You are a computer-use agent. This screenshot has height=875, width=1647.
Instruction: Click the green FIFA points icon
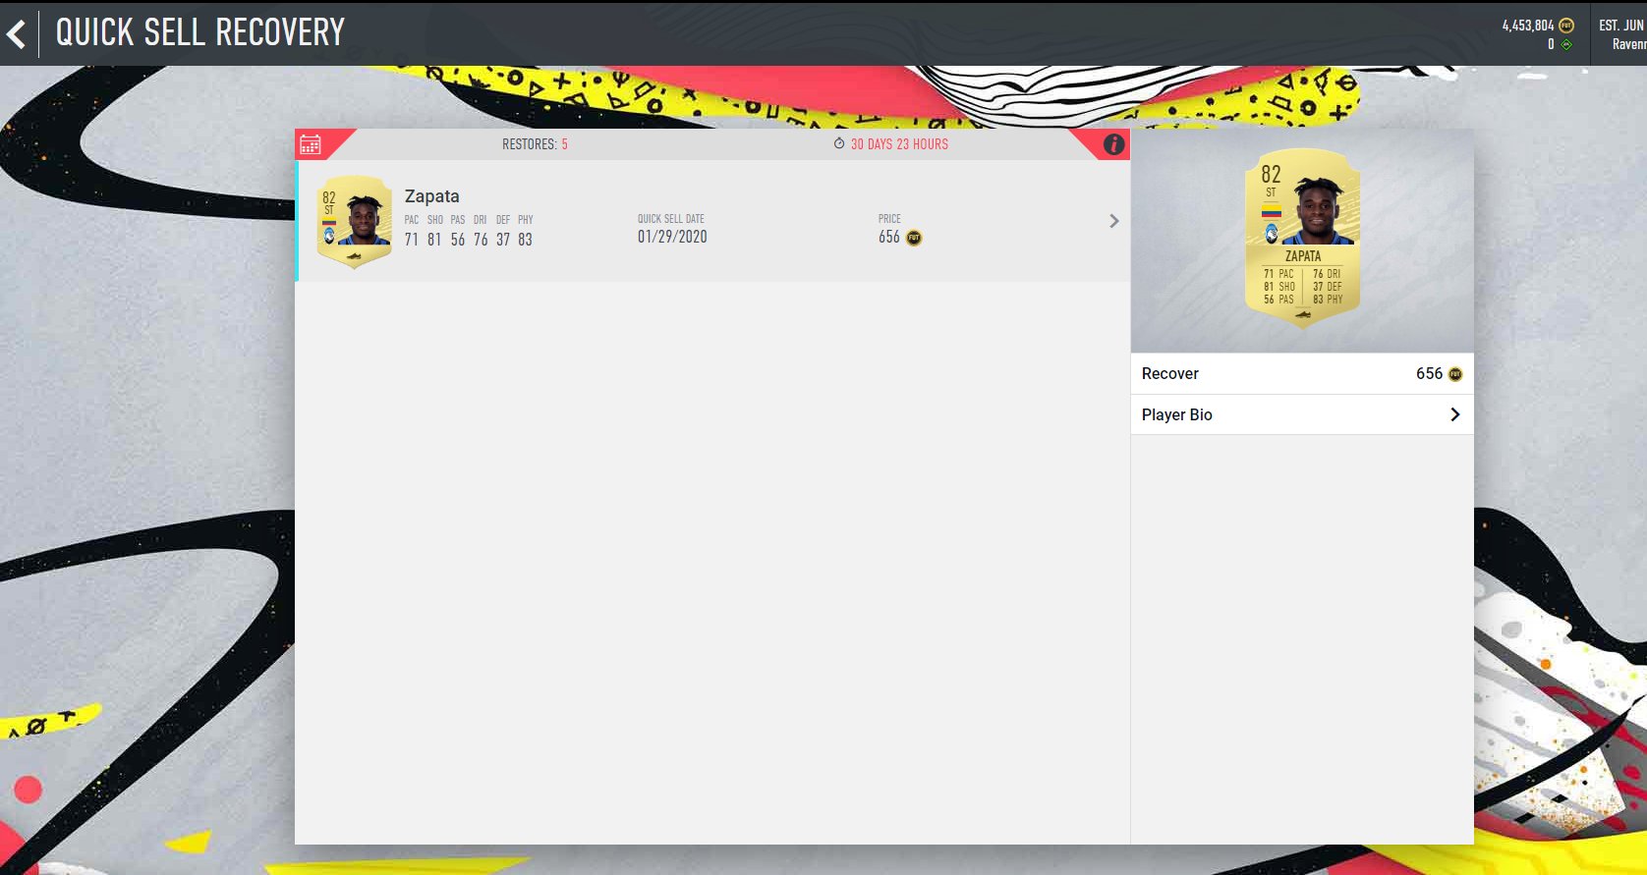[1566, 44]
